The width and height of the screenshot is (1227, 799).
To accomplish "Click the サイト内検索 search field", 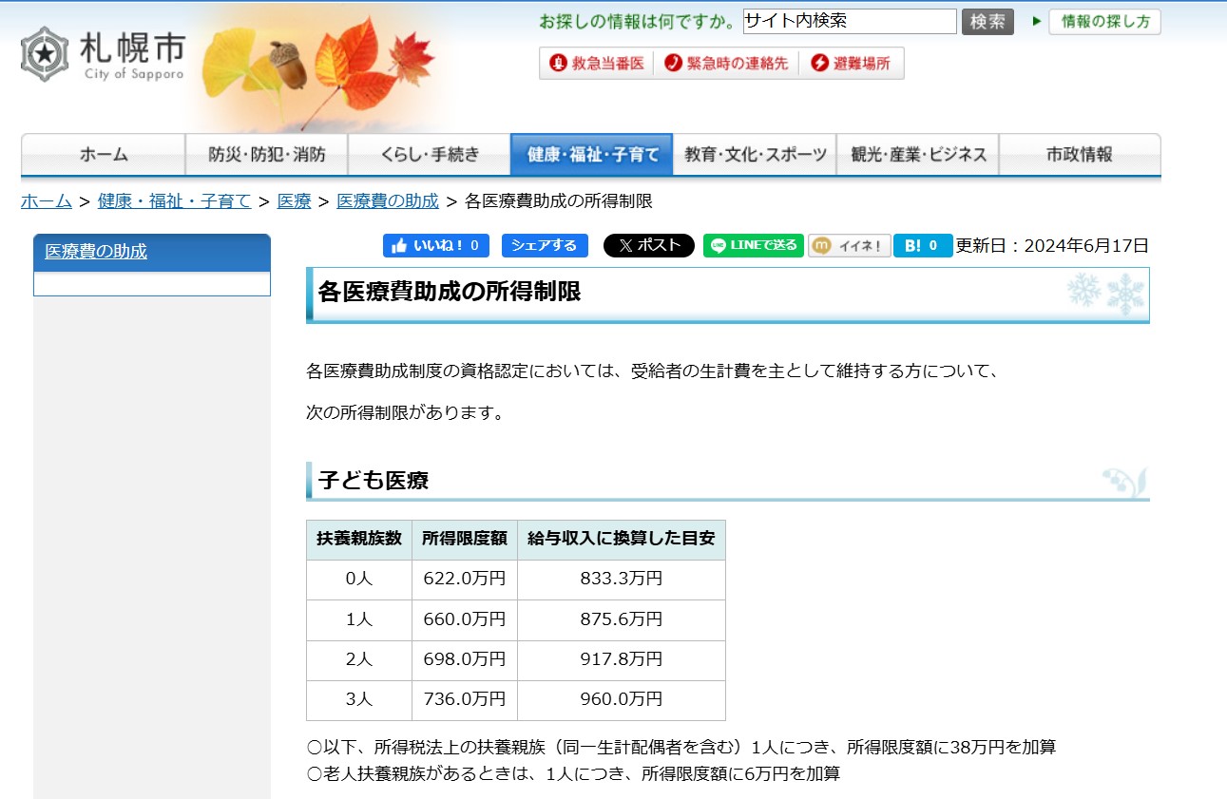I will pyautogui.click(x=850, y=21).
